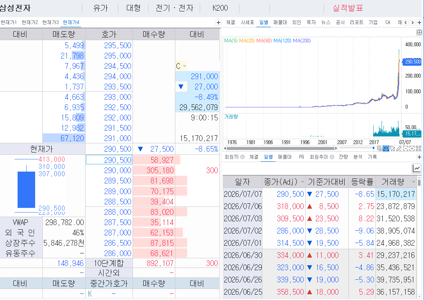
Task: Click the 전기 · 전자 sector label
Action: [175, 8]
